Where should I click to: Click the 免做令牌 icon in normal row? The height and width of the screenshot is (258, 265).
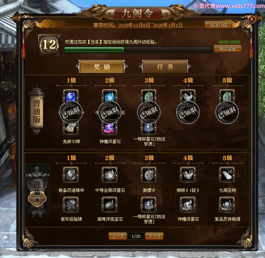pos(71,128)
